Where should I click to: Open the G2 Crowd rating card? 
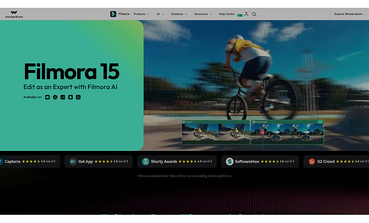tap(336, 161)
